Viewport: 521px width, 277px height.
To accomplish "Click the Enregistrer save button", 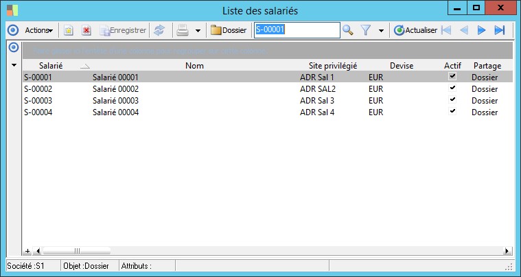I will 123,31.
